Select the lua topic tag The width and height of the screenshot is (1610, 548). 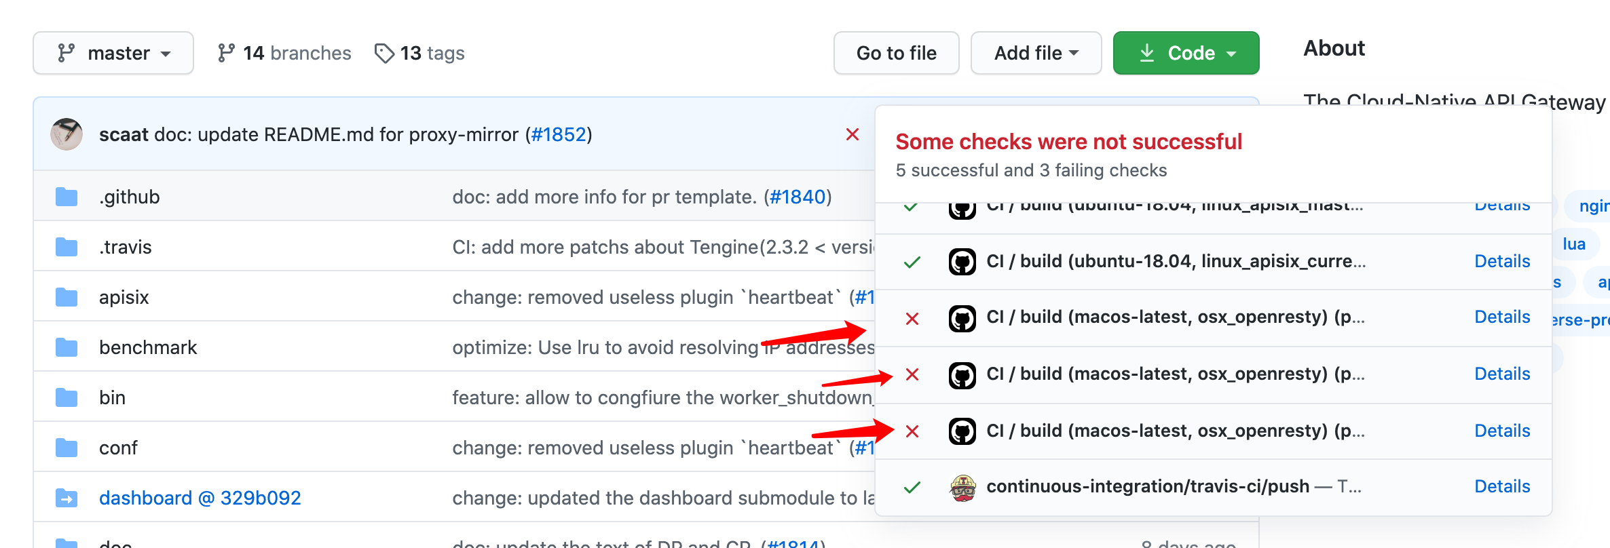click(1575, 243)
